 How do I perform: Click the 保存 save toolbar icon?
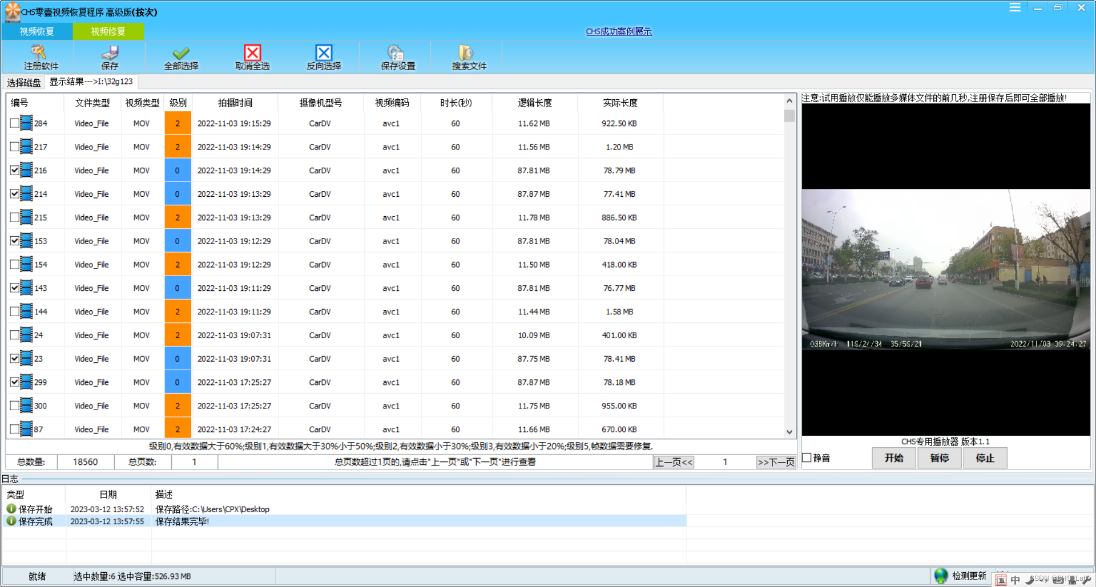click(x=110, y=52)
